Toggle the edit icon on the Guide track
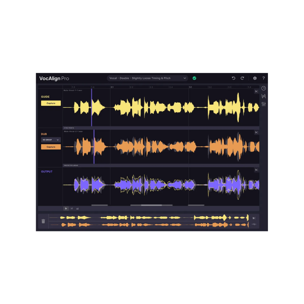 256,91
